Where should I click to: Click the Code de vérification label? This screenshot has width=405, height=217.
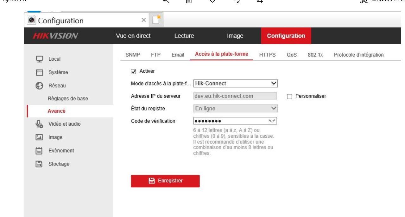pos(153,121)
